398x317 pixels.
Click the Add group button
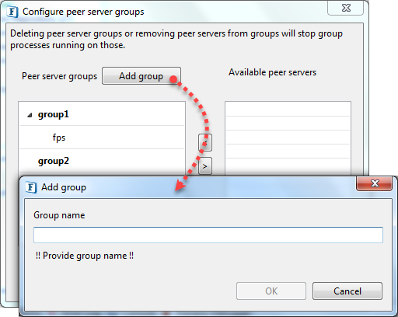[141, 76]
